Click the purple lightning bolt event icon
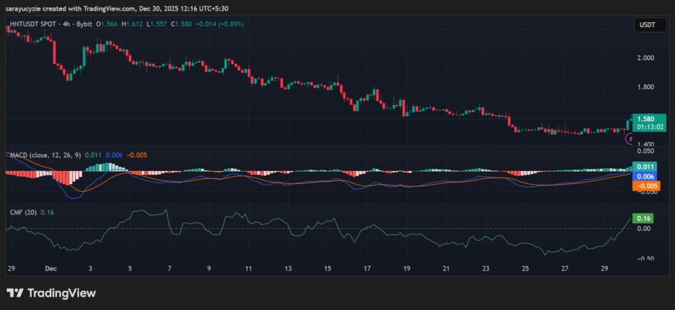675x310 pixels. coord(629,139)
